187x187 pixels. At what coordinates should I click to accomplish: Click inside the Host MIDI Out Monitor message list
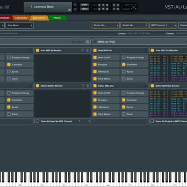point(168,68)
